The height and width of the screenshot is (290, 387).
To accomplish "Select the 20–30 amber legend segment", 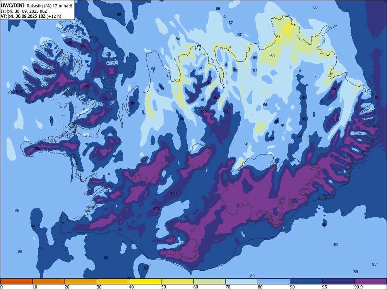I will [x=81, y=281].
